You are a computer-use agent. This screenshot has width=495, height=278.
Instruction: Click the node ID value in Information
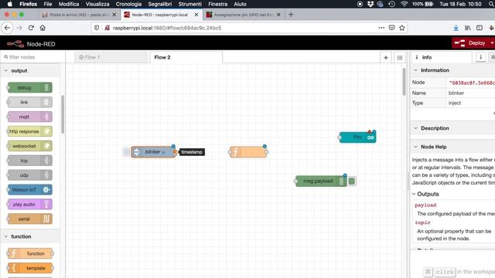pyautogui.click(x=472, y=83)
